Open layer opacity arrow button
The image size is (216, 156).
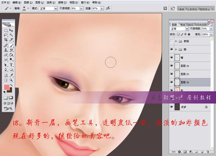point(211,29)
